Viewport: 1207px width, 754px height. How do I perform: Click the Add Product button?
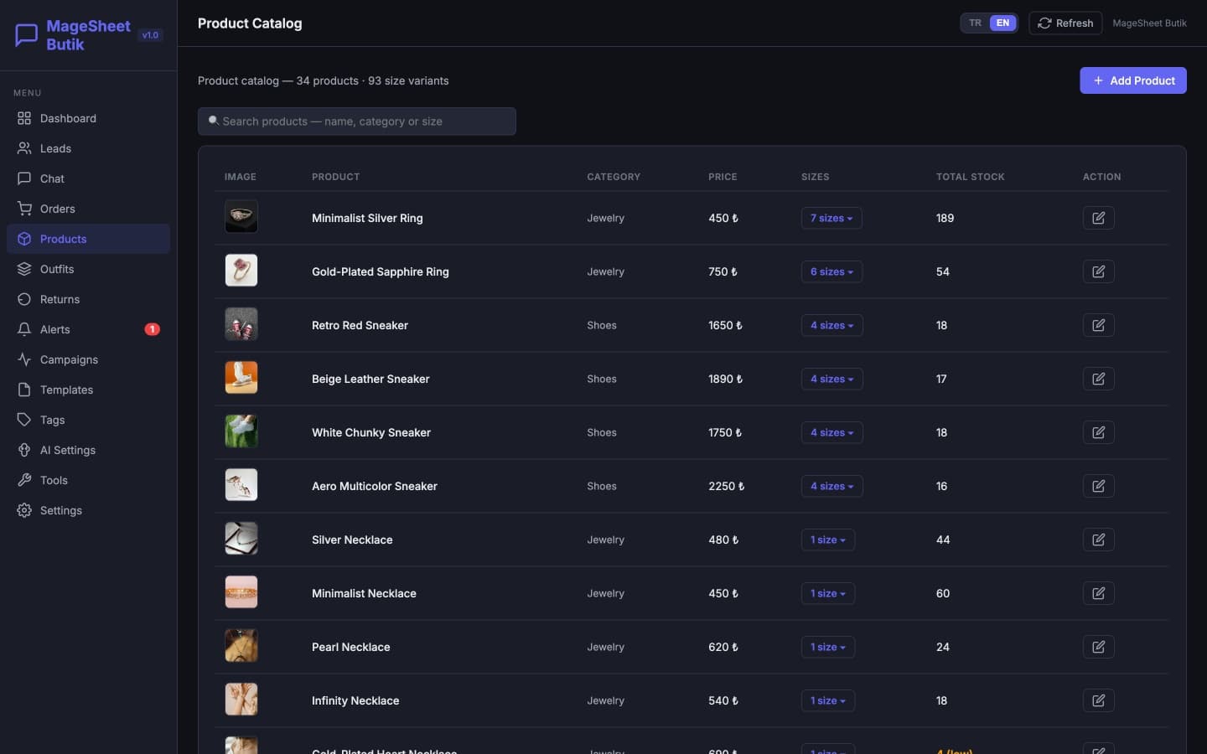point(1132,80)
